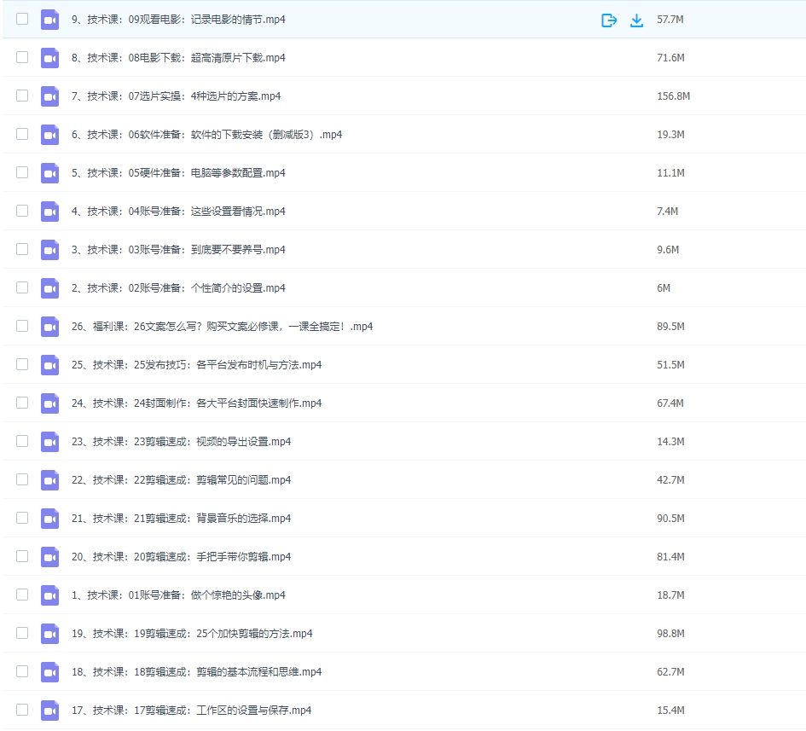Click the download icon on the first file row
This screenshot has width=806, height=731.
pyautogui.click(x=636, y=19)
